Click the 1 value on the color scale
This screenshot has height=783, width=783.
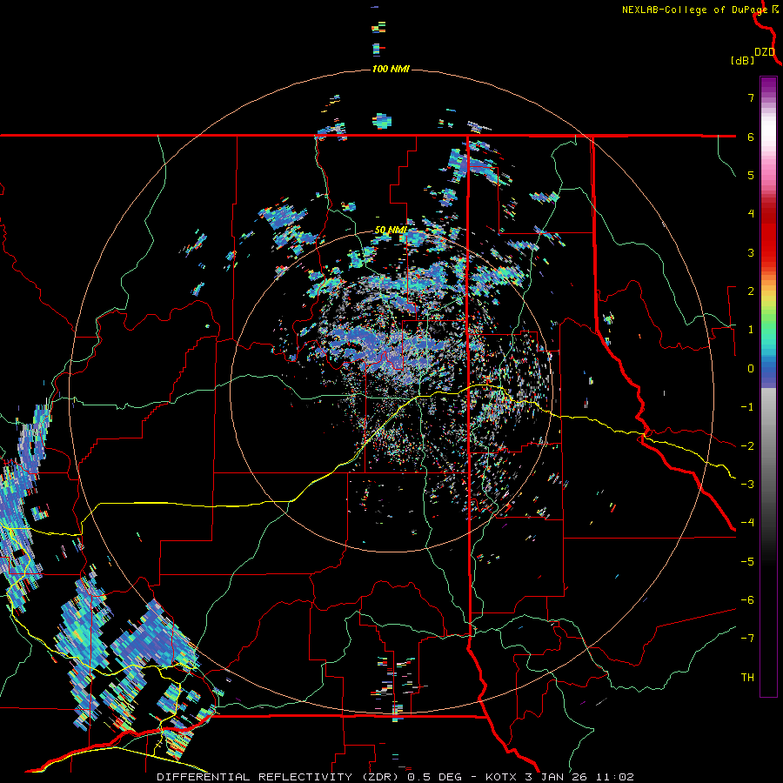(x=751, y=330)
